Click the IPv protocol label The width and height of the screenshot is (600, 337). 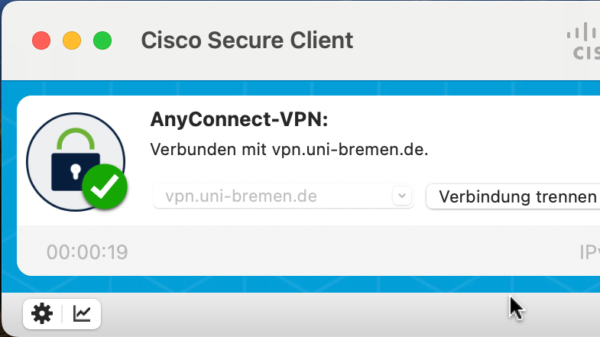click(589, 252)
